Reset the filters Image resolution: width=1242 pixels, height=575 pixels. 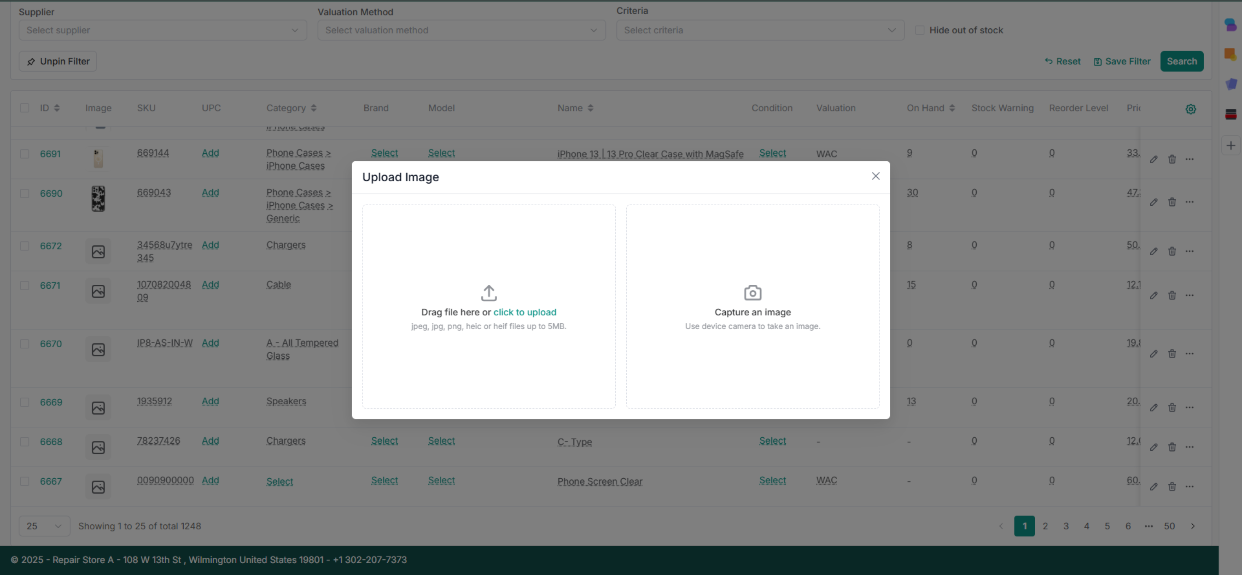[x=1062, y=62]
